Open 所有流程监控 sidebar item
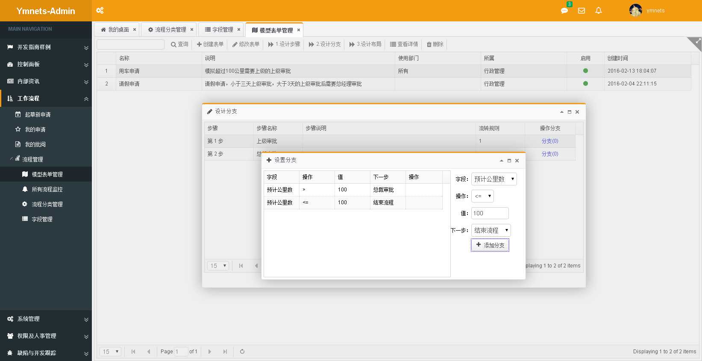 (x=46, y=189)
